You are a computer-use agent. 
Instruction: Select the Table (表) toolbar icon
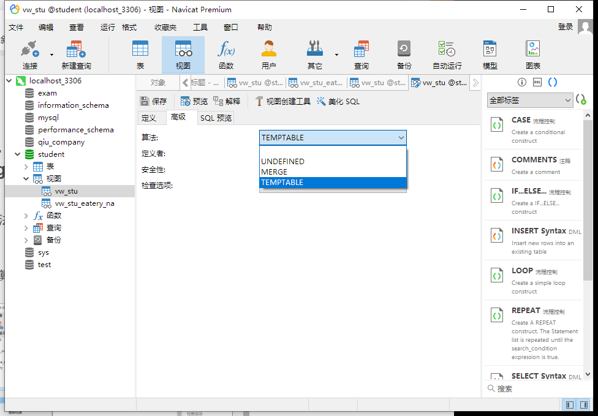[140, 55]
